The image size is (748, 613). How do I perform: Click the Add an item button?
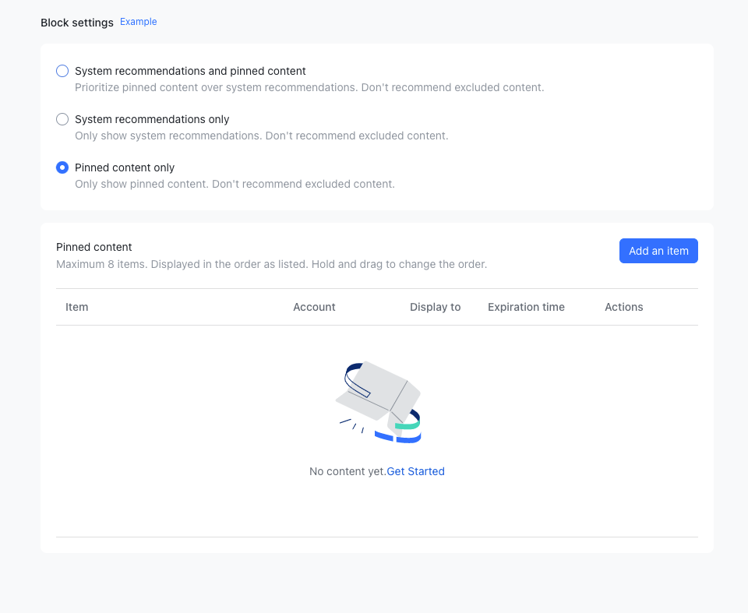pyautogui.click(x=658, y=251)
